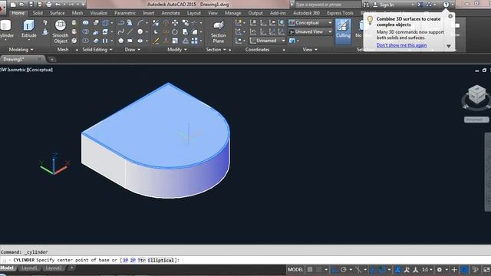
Task: Switch to the Layout1 tab
Action: (29, 268)
